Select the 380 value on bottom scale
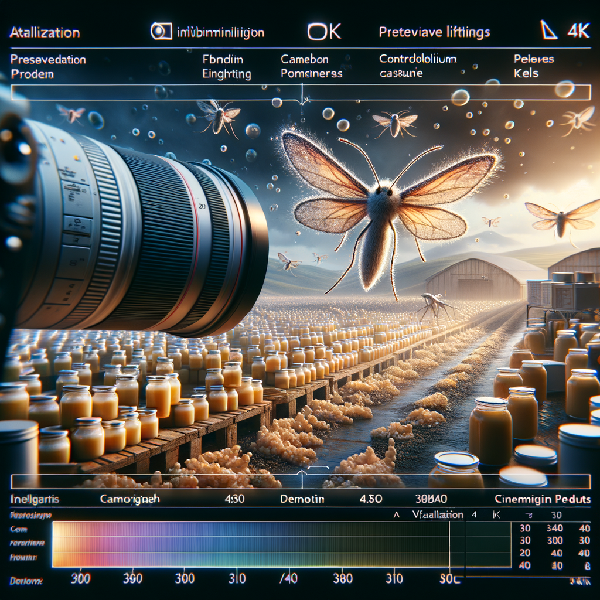Viewport: 600px width, 600px height. pos(342,578)
